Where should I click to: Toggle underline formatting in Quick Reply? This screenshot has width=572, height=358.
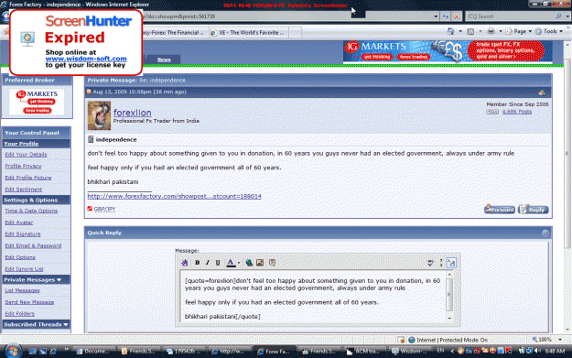coord(218,263)
